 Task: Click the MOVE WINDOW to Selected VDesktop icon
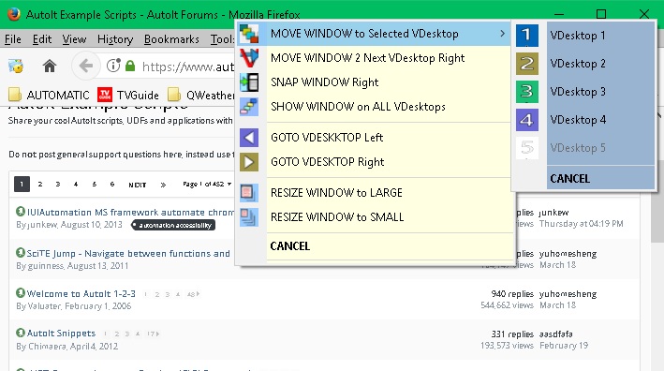pyautogui.click(x=249, y=34)
